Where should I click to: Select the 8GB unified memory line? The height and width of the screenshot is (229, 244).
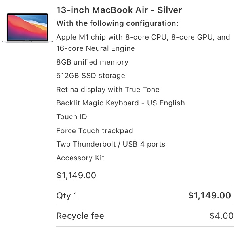(x=92, y=62)
